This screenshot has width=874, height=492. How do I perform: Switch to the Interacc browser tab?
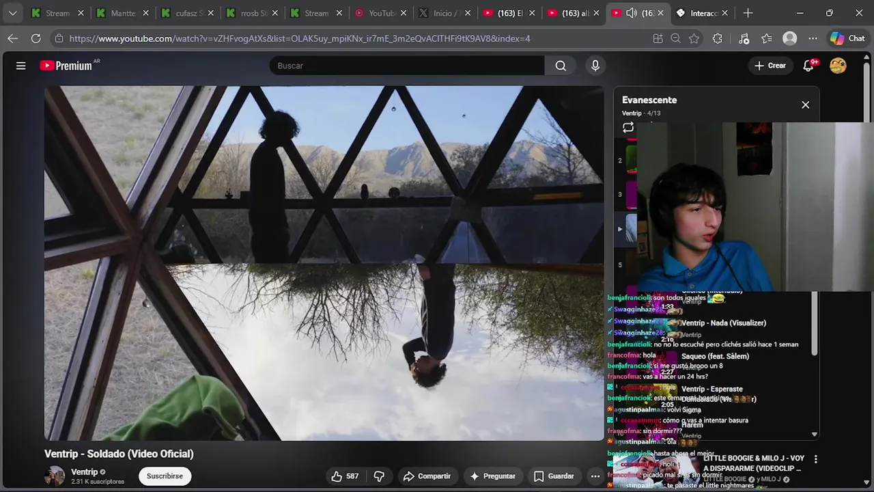click(x=701, y=13)
